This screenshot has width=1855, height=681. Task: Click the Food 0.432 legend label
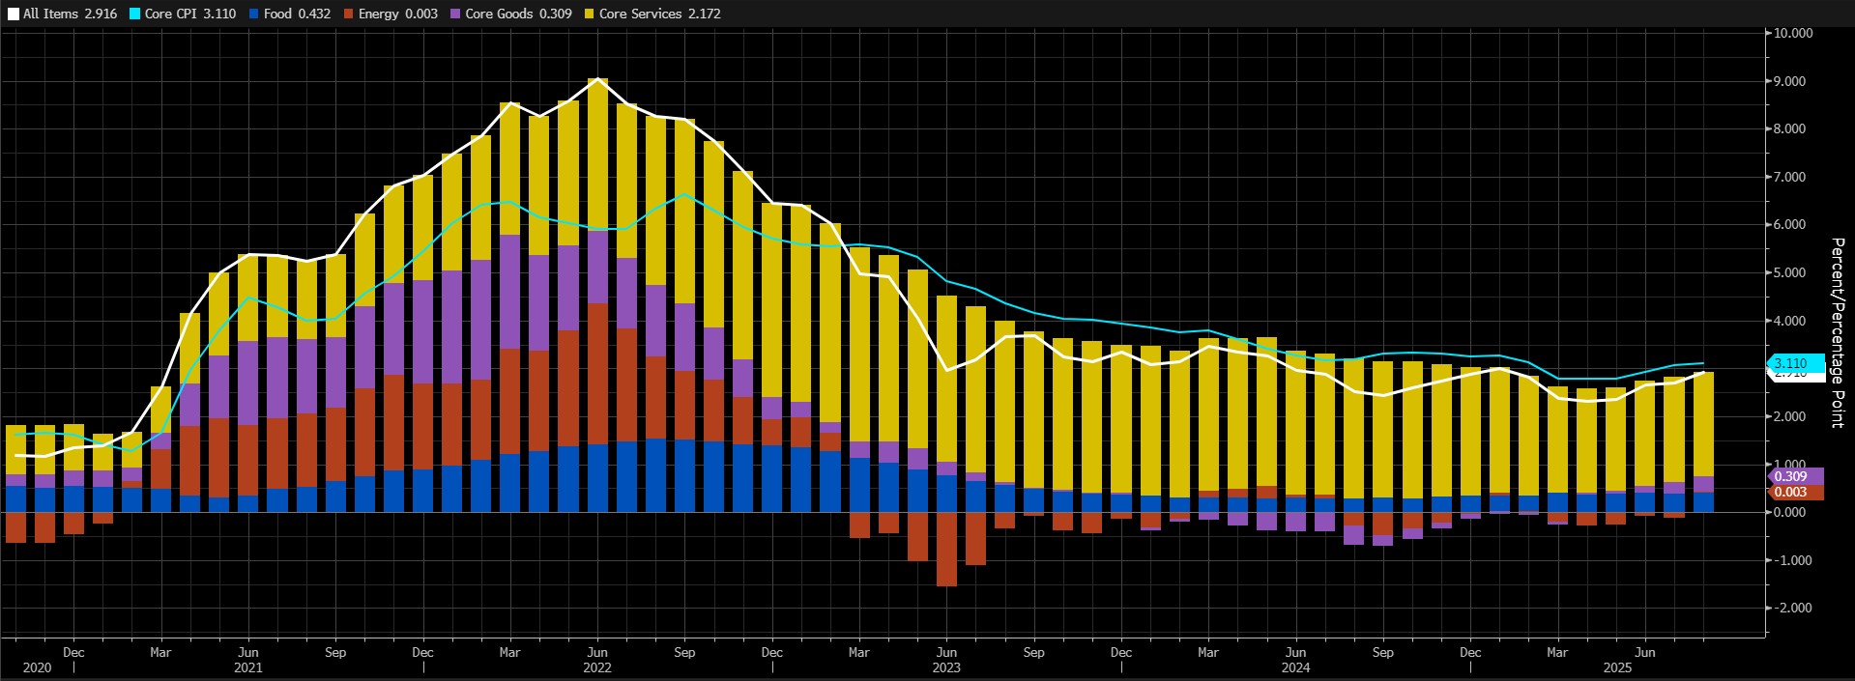[297, 14]
